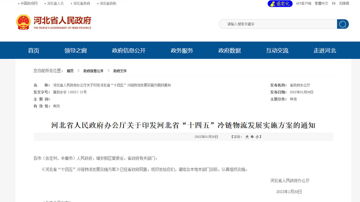Click 首页 in the breadcrumb
The width and height of the screenshot is (360, 202).
(70, 71)
